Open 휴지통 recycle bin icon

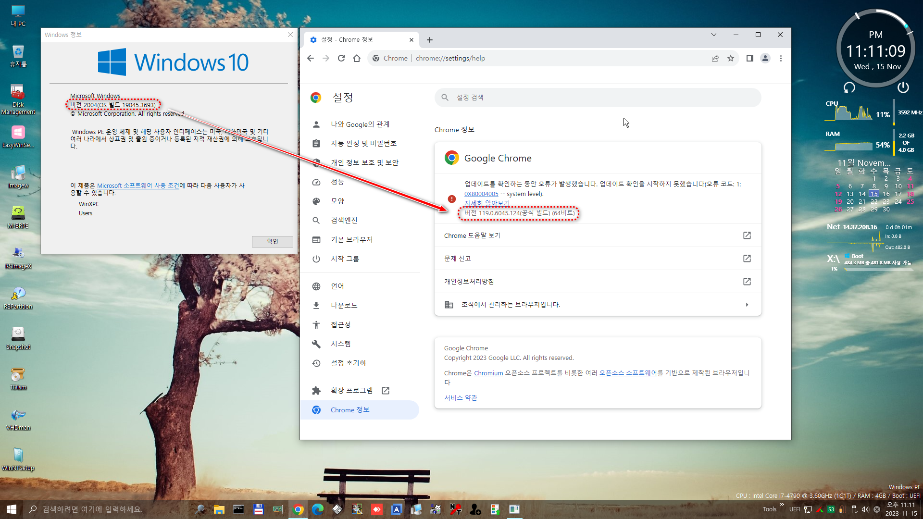(18, 56)
